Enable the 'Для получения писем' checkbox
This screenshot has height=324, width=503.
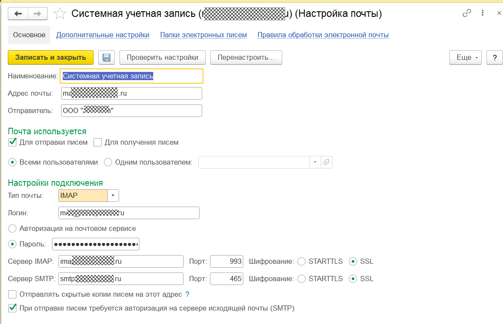click(x=97, y=142)
